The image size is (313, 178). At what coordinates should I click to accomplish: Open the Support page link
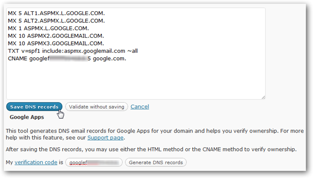click(105, 137)
